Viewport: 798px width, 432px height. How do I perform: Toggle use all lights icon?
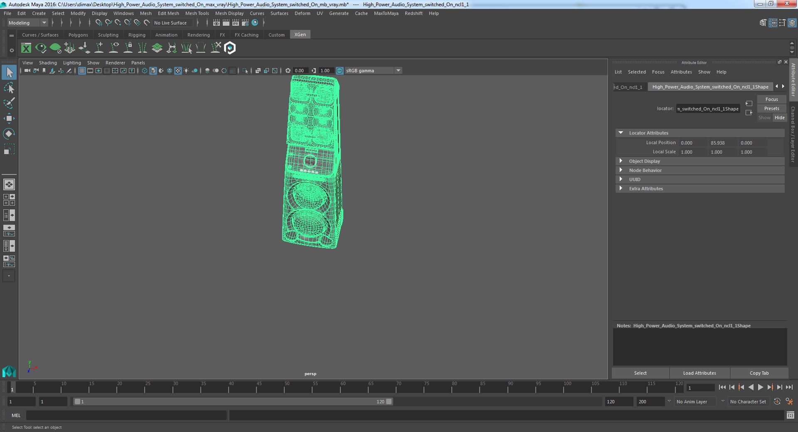point(186,71)
